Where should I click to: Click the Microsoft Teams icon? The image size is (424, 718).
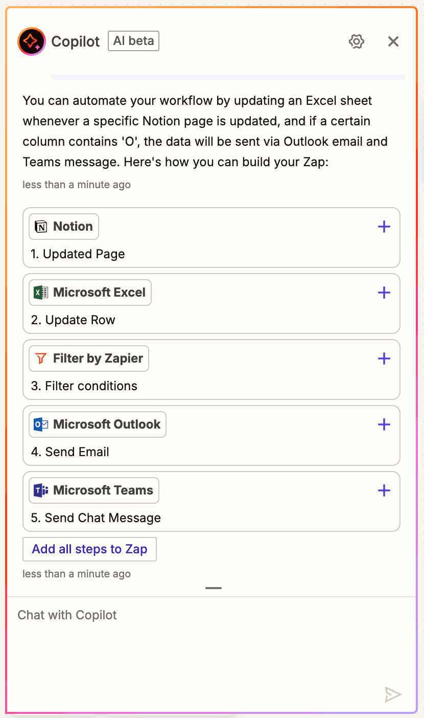(41, 490)
